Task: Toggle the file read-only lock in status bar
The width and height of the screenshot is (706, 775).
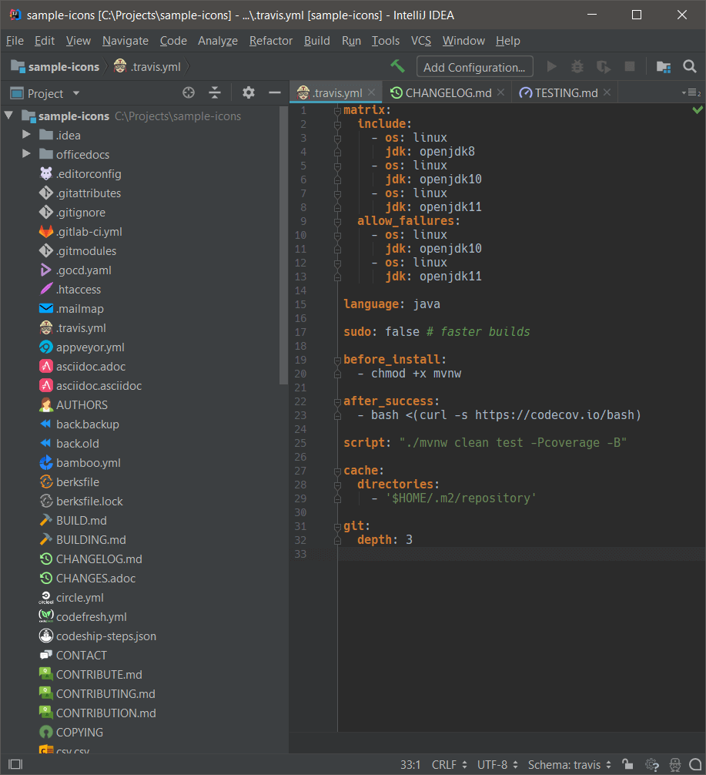Action: pos(628,765)
